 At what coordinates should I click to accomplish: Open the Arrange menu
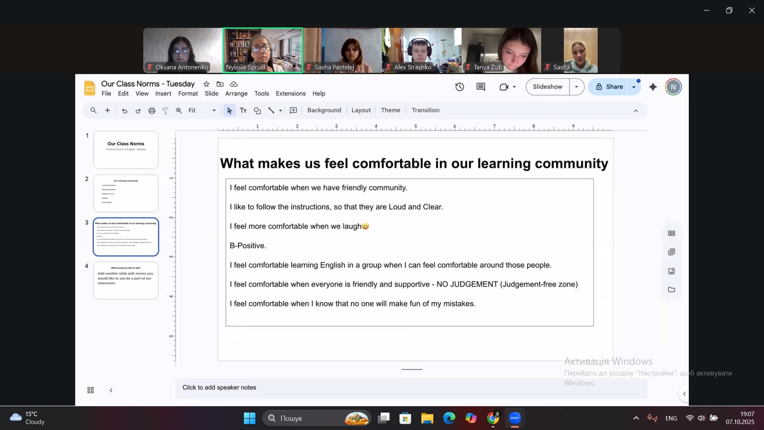236,94
